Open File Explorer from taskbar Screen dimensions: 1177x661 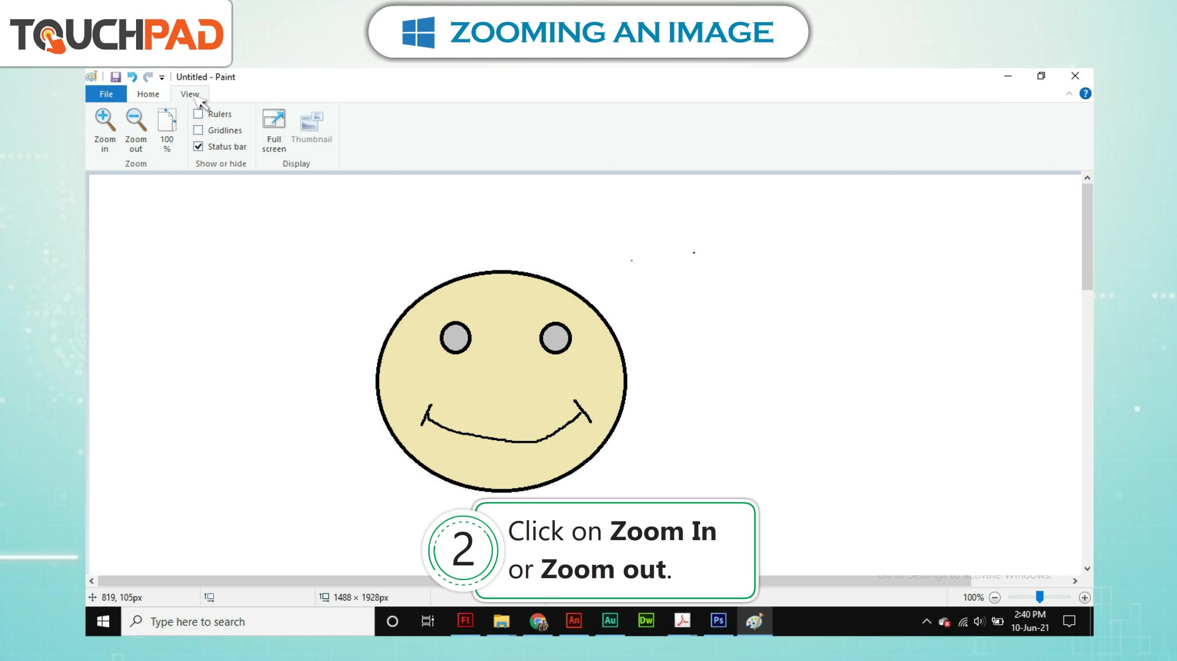(501, 621)
